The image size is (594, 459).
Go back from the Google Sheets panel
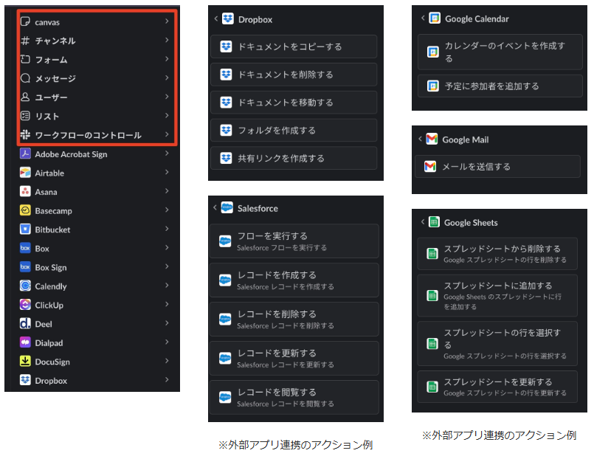point(423,222)
